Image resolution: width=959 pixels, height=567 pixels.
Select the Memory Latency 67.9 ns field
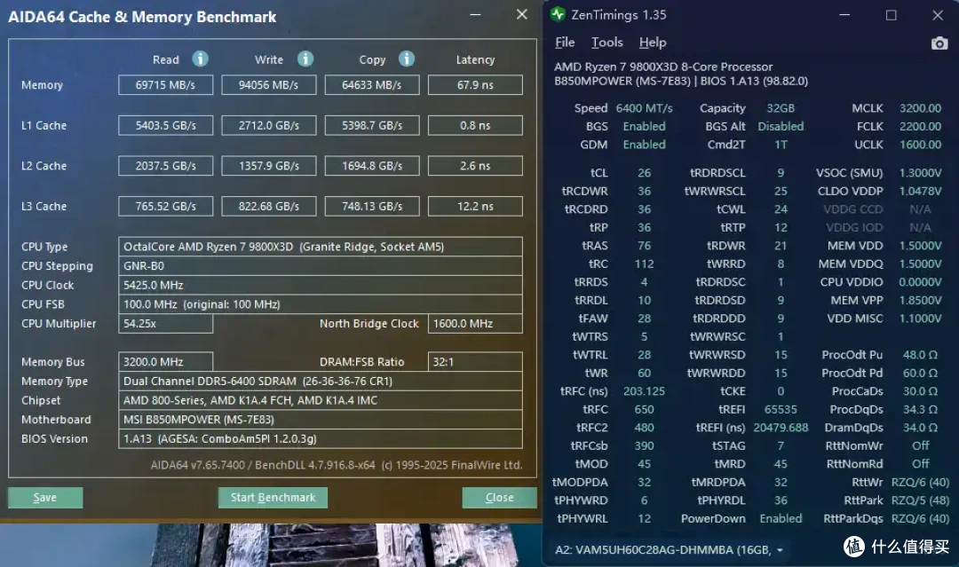pos(475,85)
